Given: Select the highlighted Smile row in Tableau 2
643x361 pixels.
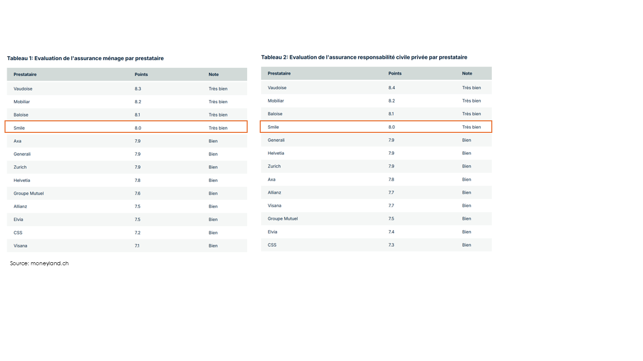Looking at the screenshot, I should (376, 127).
